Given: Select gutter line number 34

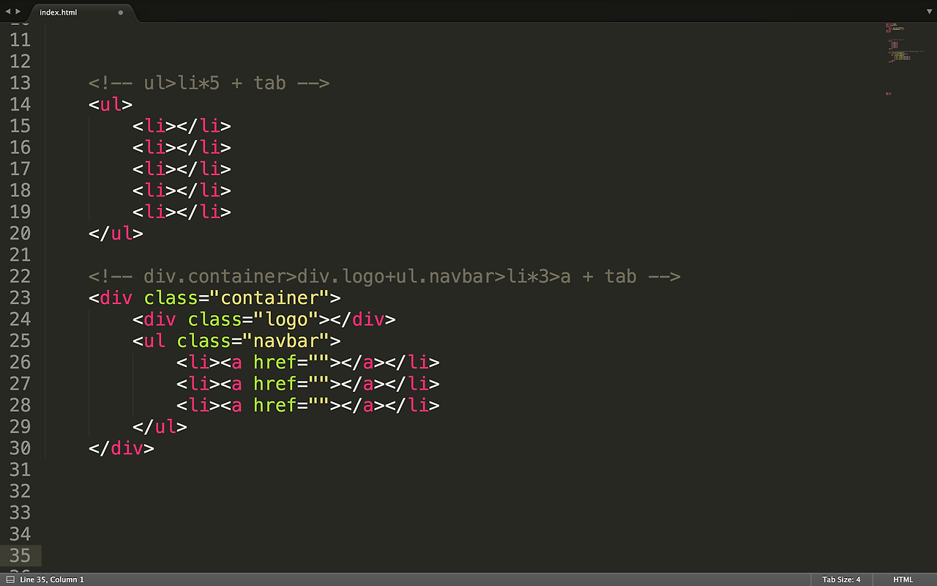Looking at the screenshot, I should pos(20,534).
